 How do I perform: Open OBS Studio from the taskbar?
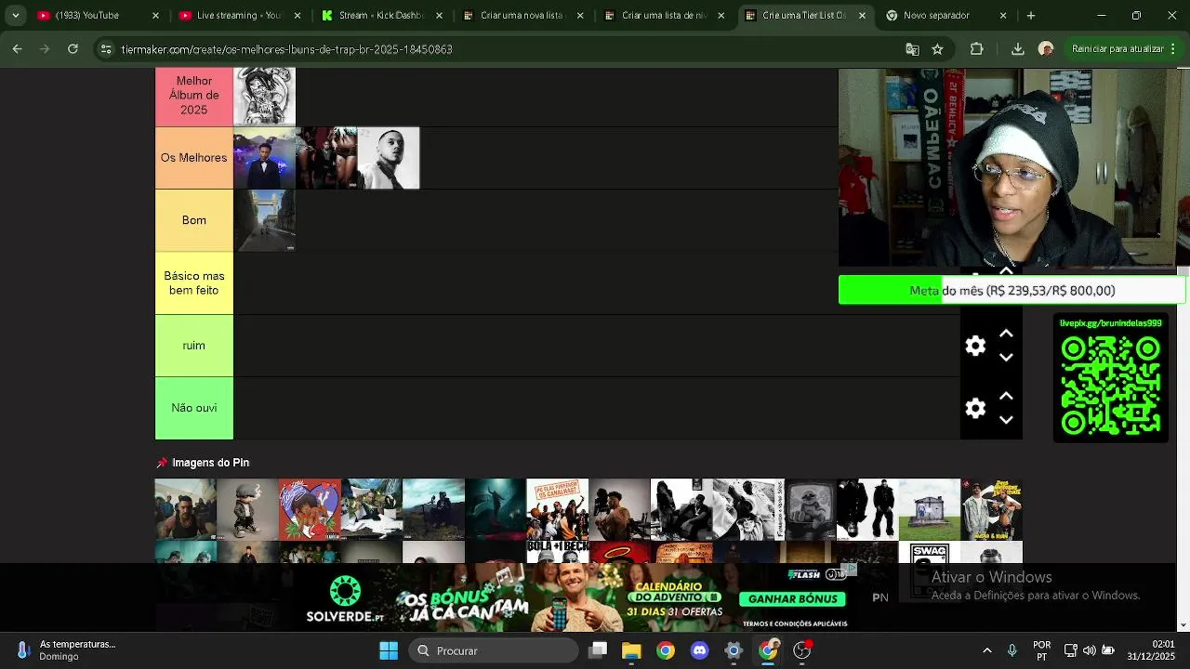coord(801,650)
